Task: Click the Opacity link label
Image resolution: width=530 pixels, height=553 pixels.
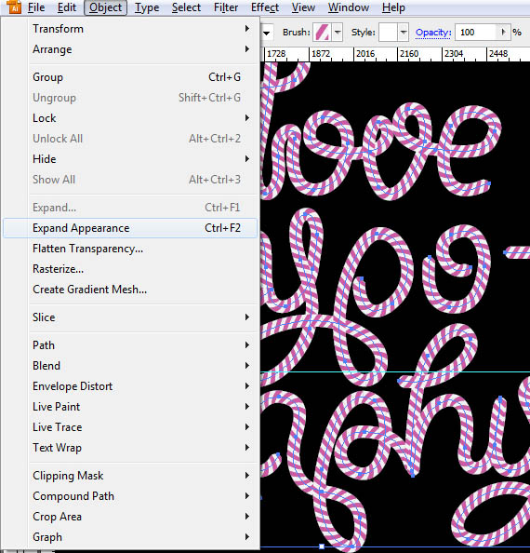Action: (433, 33)
